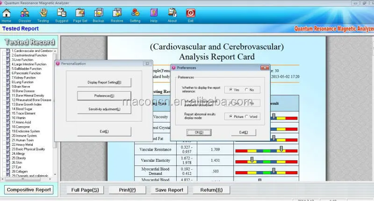The width and height of the screenshot is (374, 201).
Task: Click document icon beside Gastrointestinal Function
Action: (x=8, y=55)
